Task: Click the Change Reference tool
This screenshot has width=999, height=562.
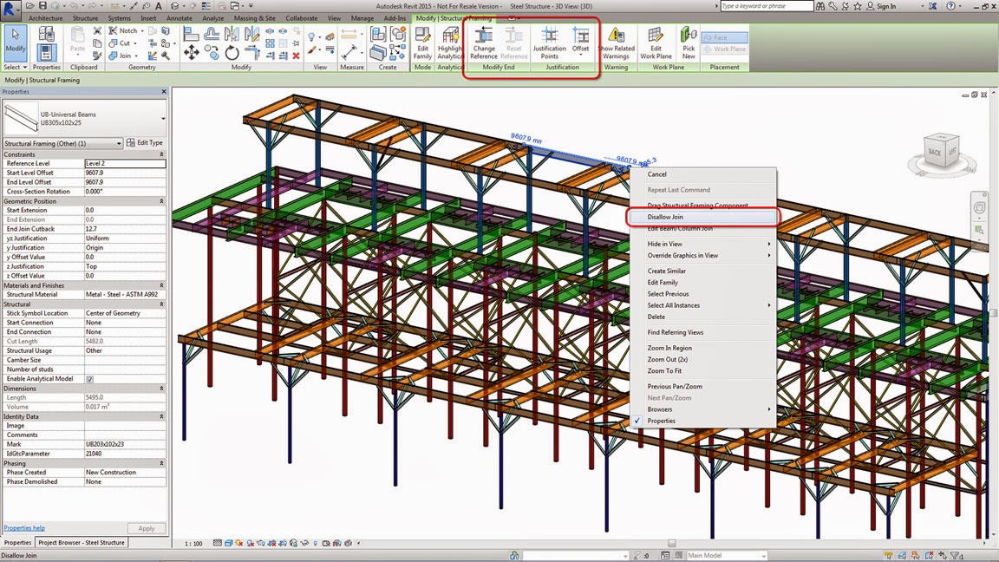Action: pos(484,43)
